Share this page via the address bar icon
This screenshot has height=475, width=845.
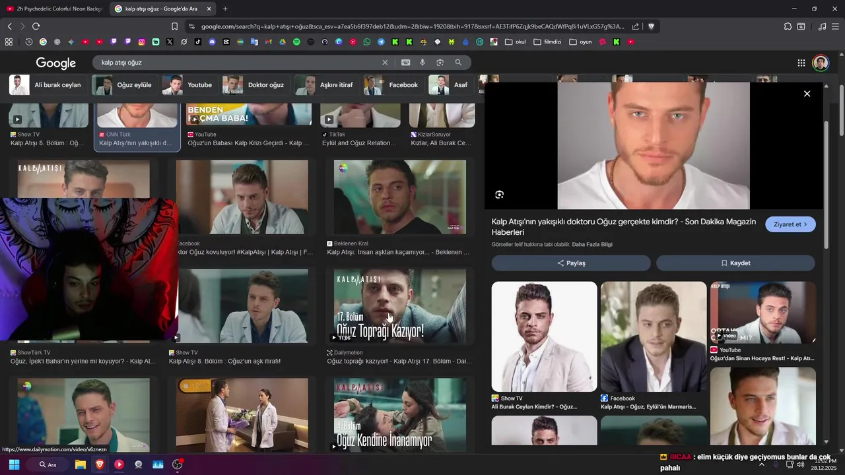[x=635, y=26]
